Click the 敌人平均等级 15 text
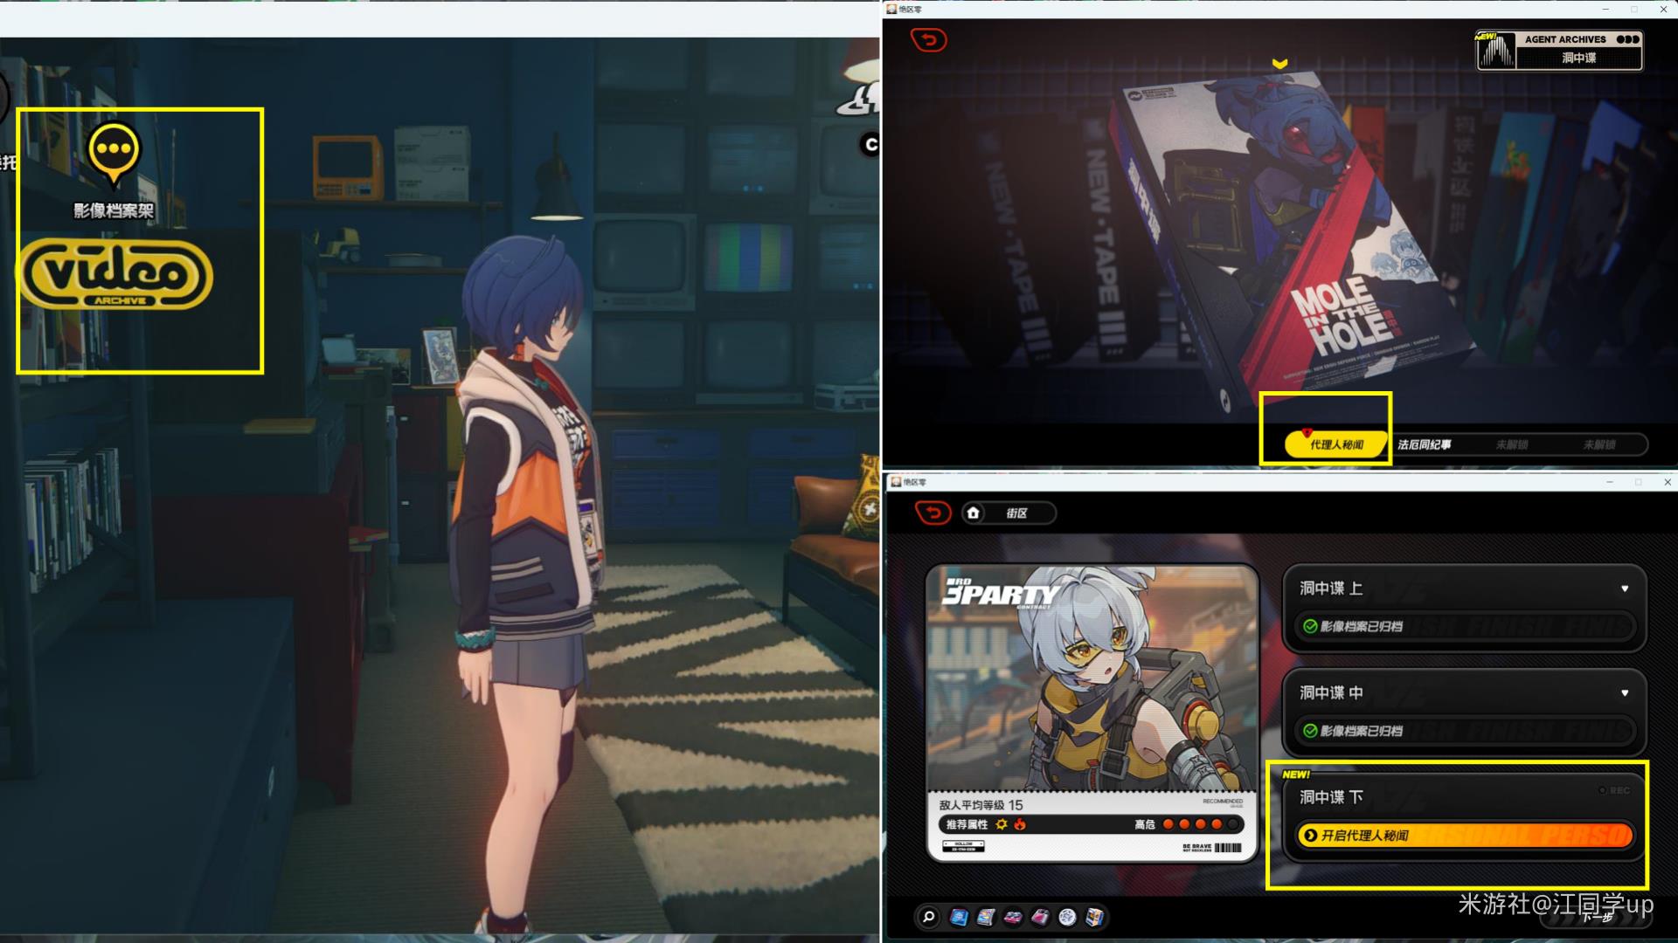The height and width of the screenshot is (943, 1678). [981, 805]
